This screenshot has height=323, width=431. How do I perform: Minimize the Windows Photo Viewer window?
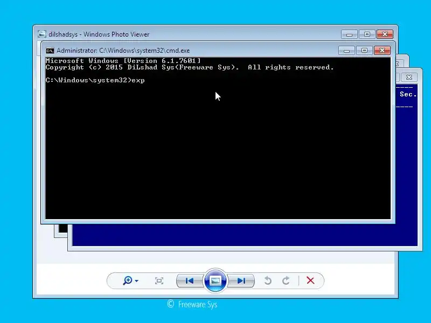[349, 34]
